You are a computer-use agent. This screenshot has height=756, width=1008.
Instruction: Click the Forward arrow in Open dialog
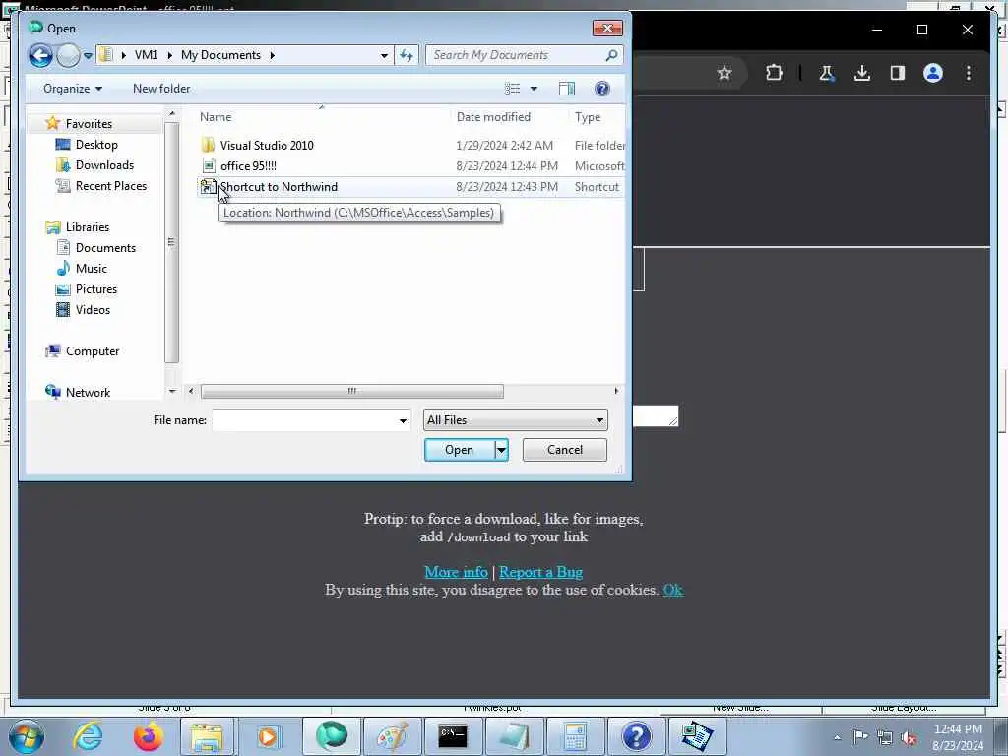coord(68,56)
